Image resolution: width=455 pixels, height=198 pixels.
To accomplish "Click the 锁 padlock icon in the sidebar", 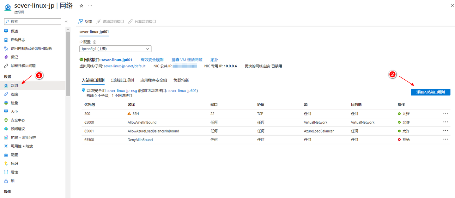I will pos(6,181).
